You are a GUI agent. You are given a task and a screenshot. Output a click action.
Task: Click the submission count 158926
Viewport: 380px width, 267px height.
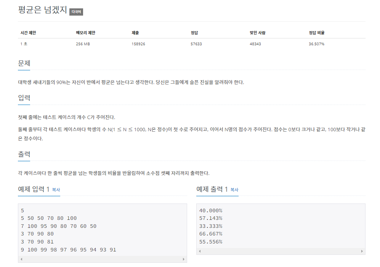(x=138, y=44)
